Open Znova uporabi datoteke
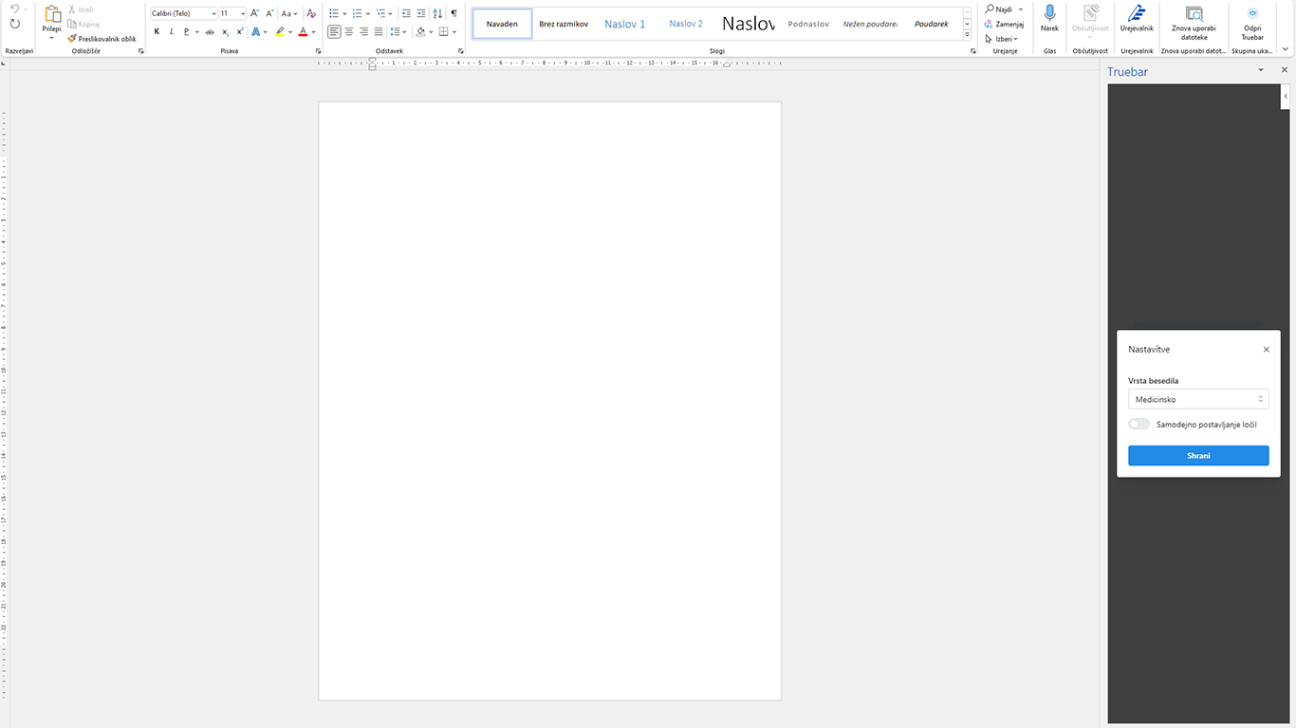1296x728 pixels. [1194, 23]
